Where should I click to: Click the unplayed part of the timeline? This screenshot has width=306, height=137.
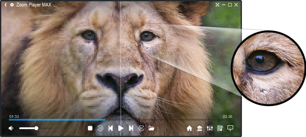169,120
